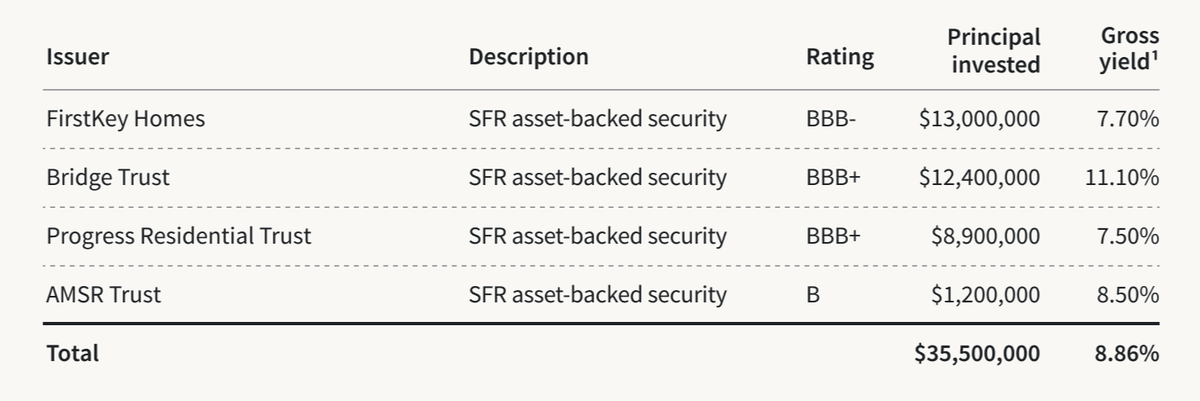The width and height of the screenshot is (1200, 401).
Task: Click the Principal invested column header
Action: click(994, 51)
